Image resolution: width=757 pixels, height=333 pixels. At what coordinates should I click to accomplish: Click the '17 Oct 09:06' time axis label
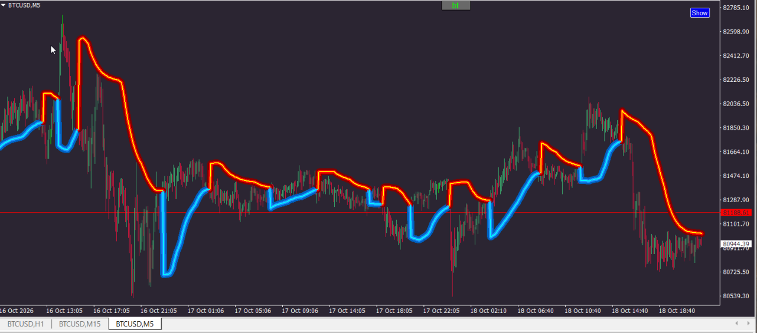pos(300,311)
